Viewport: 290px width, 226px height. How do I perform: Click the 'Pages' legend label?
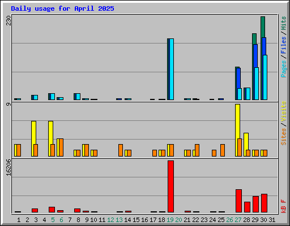point(284,69)
